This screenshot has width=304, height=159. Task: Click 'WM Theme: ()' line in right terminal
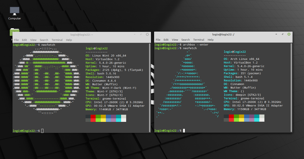[x=234, y=91]
